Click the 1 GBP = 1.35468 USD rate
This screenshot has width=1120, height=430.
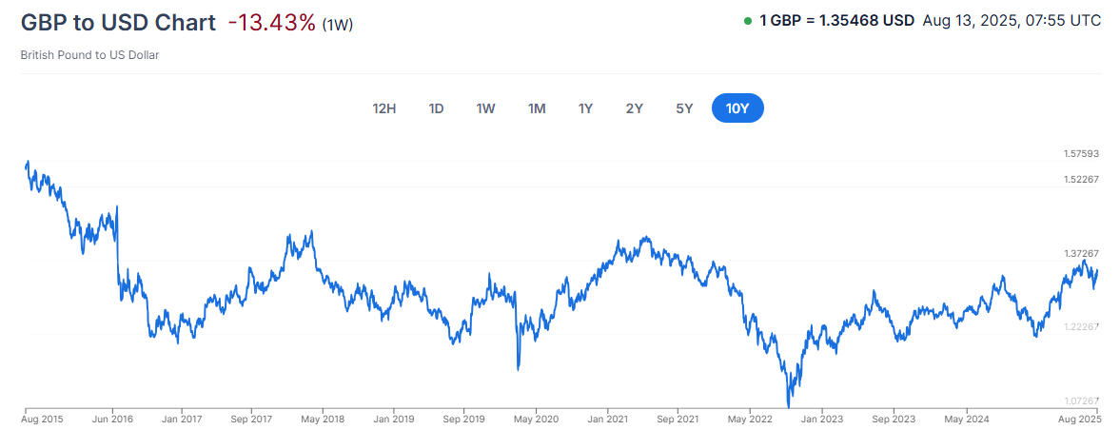pyautogui.click(x=836, y=20)
